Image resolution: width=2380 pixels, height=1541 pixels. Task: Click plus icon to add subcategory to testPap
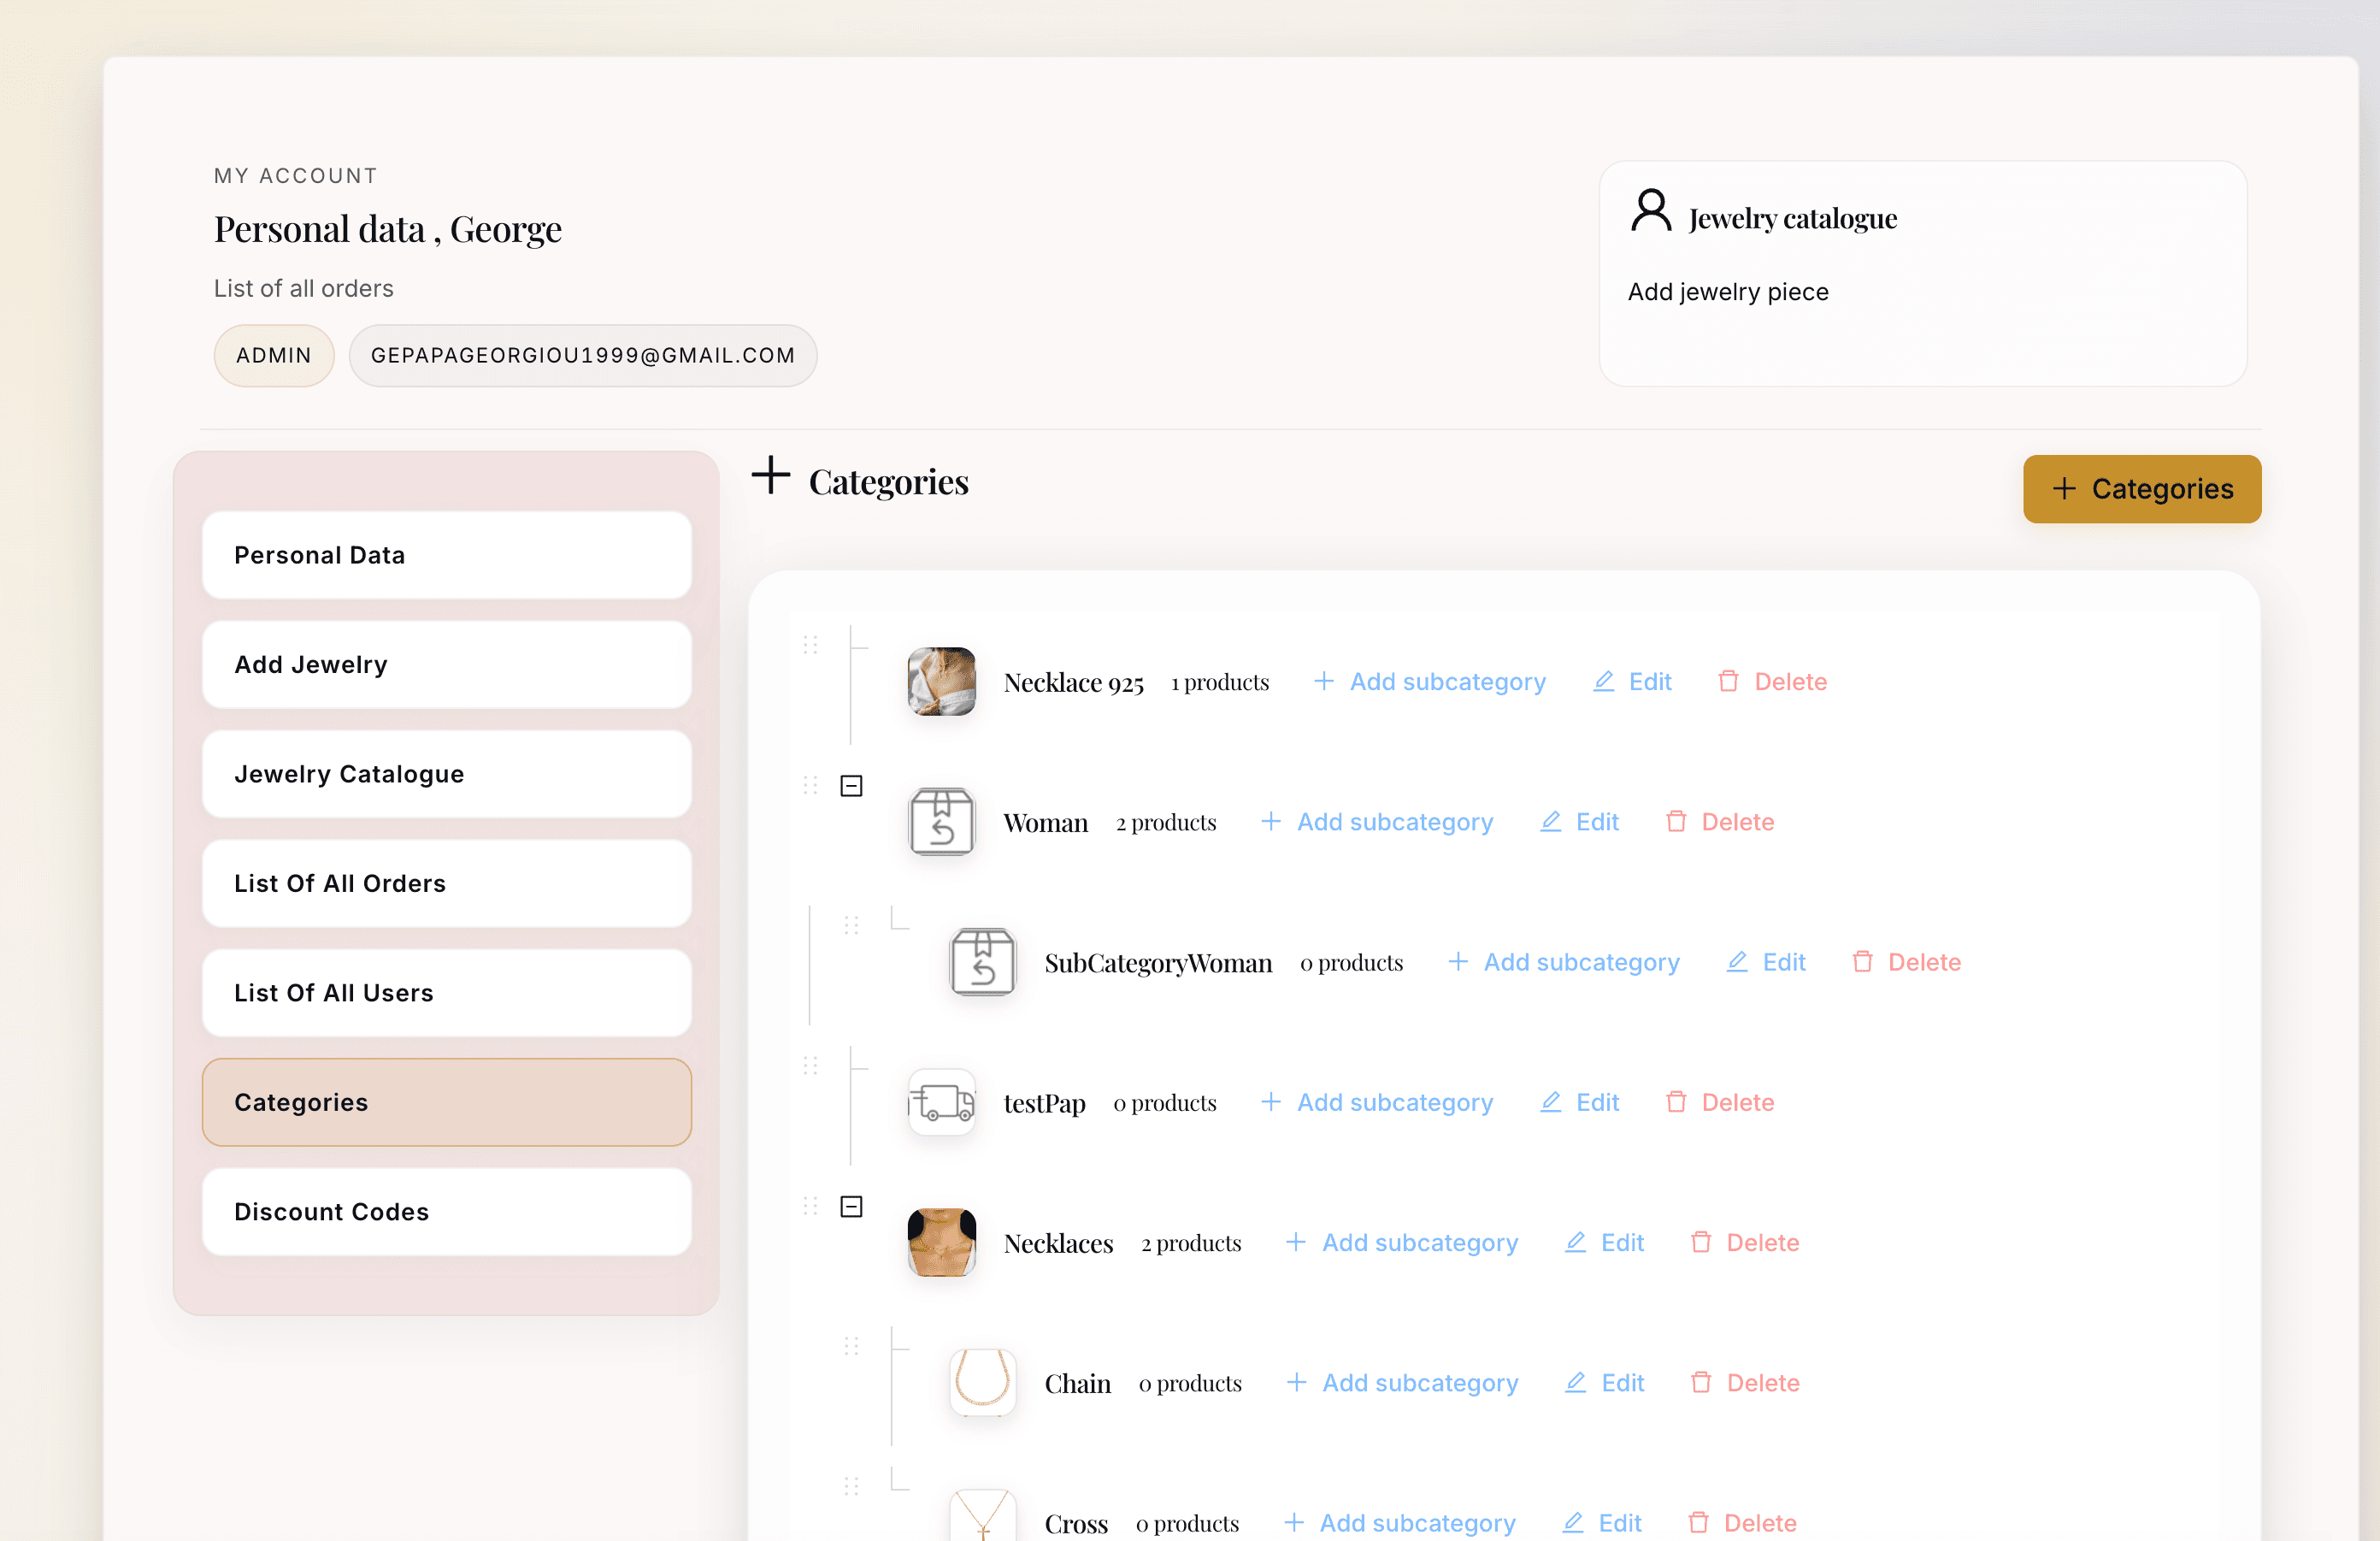point(1270,1102)
